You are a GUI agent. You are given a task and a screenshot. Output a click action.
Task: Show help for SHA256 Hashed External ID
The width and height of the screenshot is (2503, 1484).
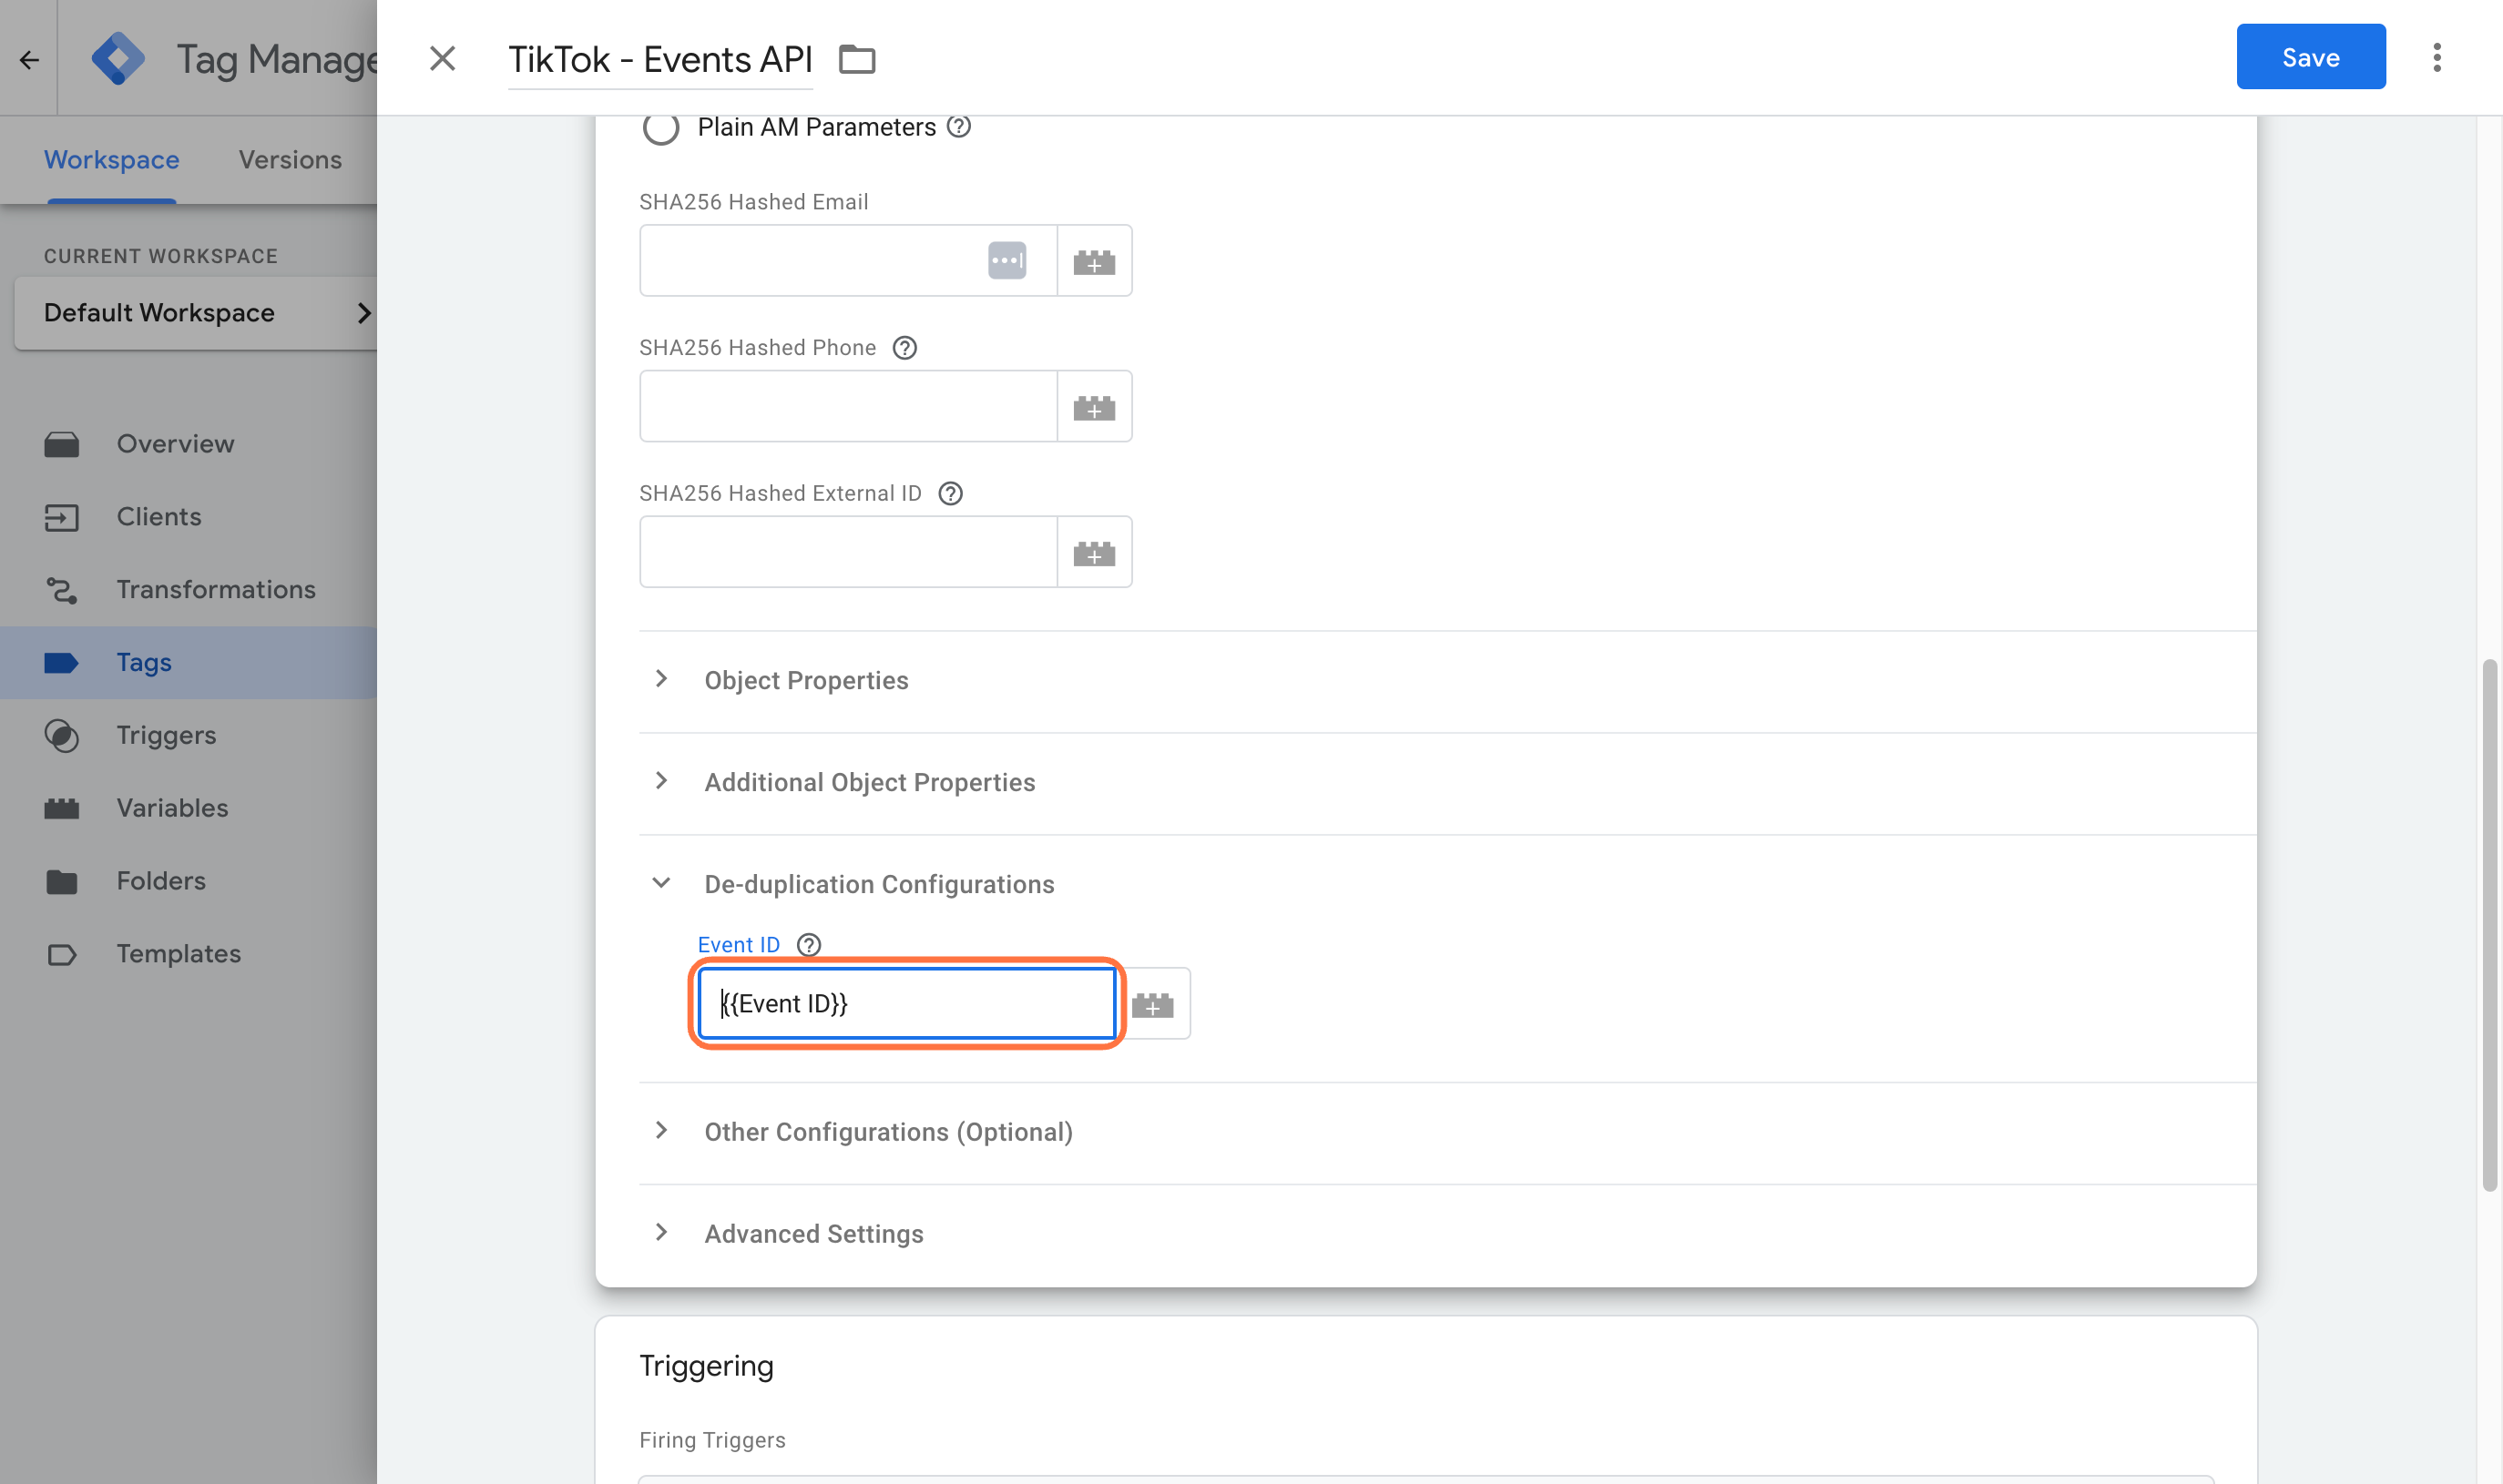(950, 493)
